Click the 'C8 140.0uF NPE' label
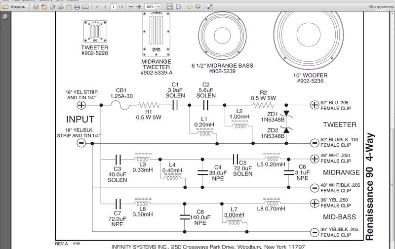The width and height of the screenshot is (395, 249). [x=200, y=217]
